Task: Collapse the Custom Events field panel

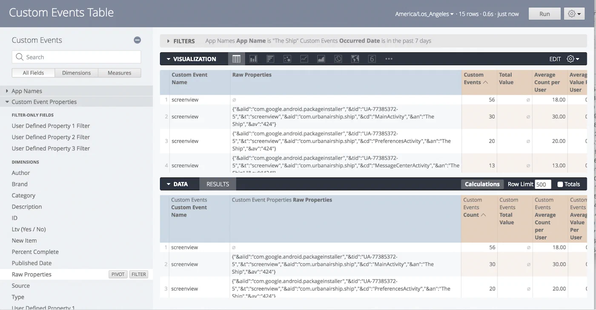Action: [137, 40]
